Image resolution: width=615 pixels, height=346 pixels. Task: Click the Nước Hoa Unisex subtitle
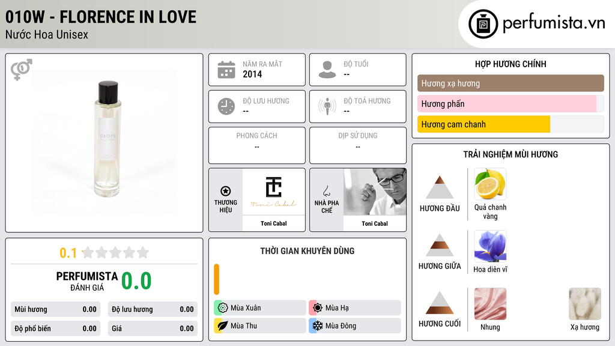(47, 34)
